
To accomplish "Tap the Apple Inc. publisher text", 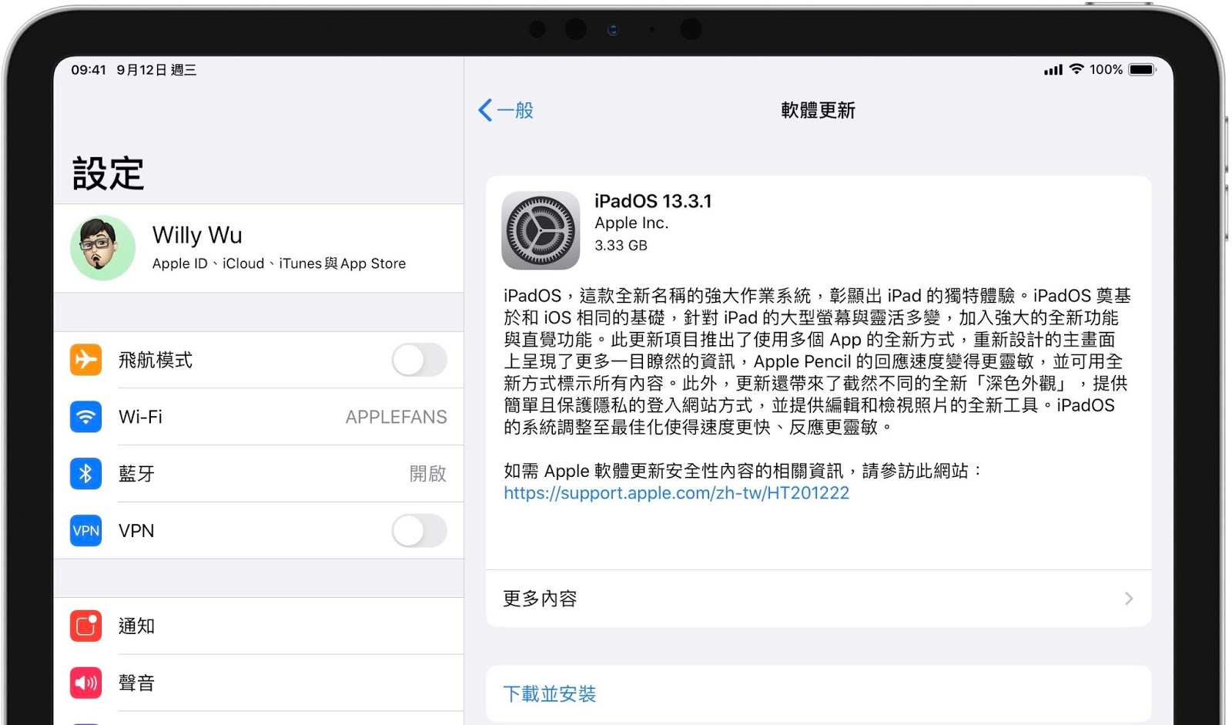I will click(631, 223).
